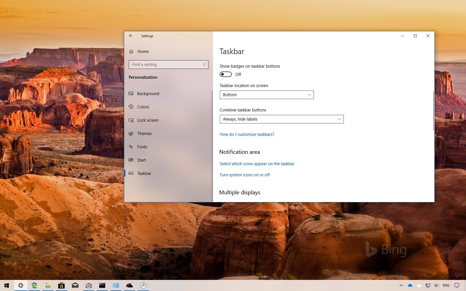Open the Colors personalization page
Image resolution: width=466 pixels, height=291 pixels.
point(168,107)
